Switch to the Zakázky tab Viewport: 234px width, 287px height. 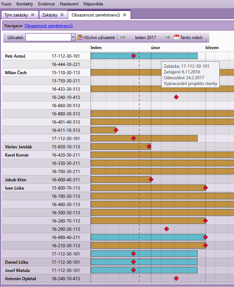[x=50, y=15]
